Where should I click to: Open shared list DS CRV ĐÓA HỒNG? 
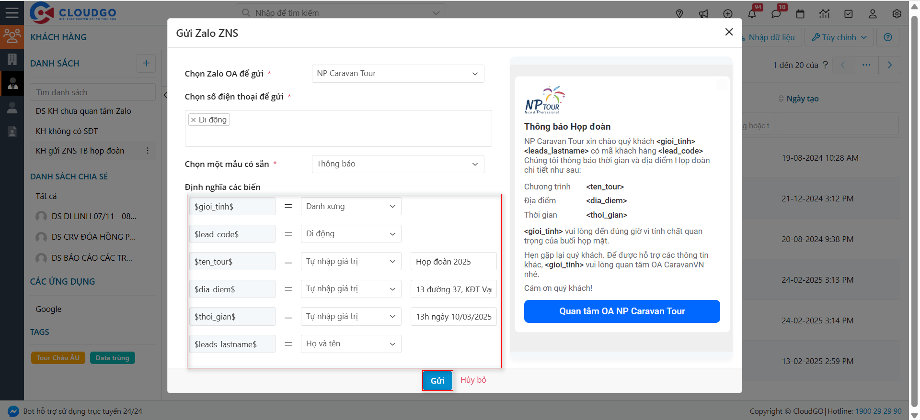click(93, 237)
